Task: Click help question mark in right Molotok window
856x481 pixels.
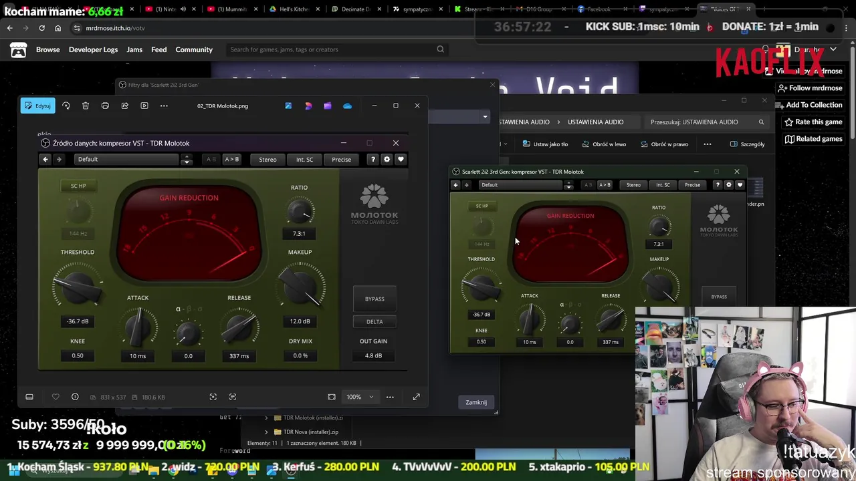Action: pyautogui.click(x=718, y=185)
